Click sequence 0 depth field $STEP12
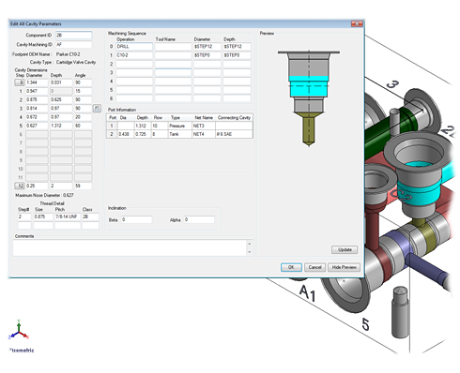The height and width of the screenshot is (373, 460). 237,47
